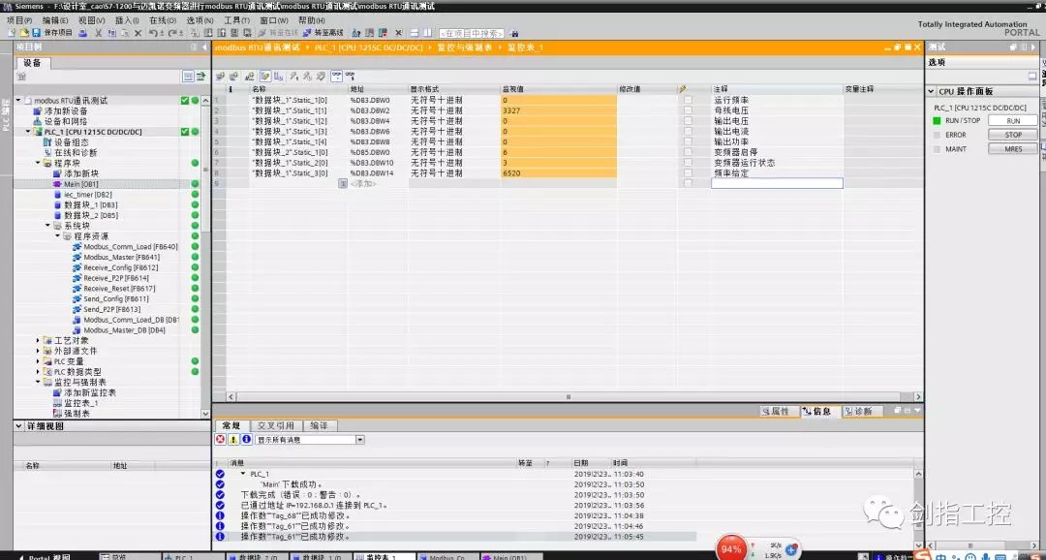Image resolution: width=1046 pixels, height=560 pixels.
Task: Click the error filter icon in the info panel
Action: (x=220, y=439)
